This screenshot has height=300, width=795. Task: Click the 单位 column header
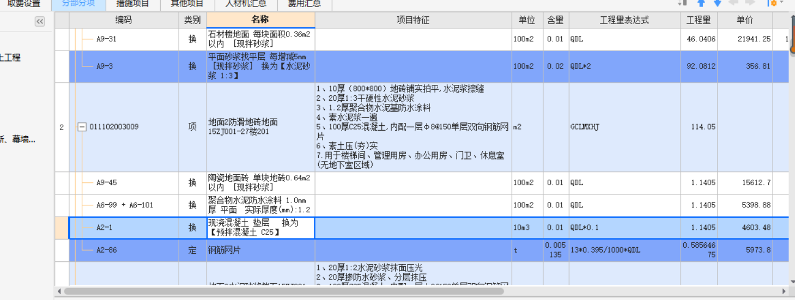tap(527, 20)
